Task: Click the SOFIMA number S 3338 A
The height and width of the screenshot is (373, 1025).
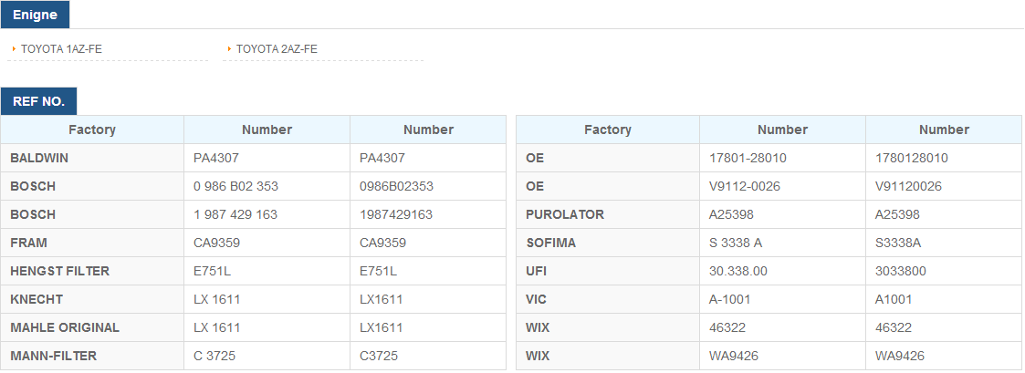Action: tap(736, 243)
